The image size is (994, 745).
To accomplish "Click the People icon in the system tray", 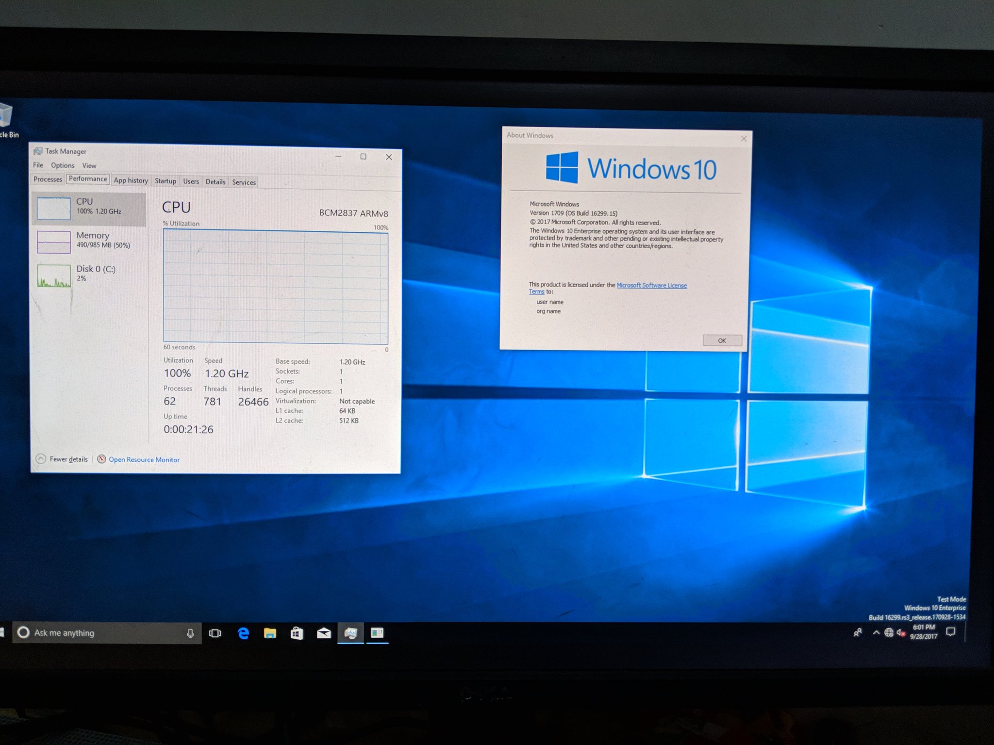I will [x=857, y=632].
